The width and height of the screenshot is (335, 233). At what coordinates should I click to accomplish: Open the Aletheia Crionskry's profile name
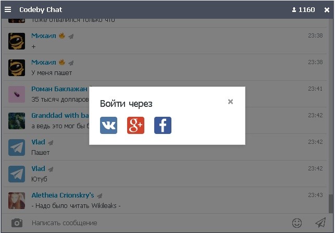[63, 195]
